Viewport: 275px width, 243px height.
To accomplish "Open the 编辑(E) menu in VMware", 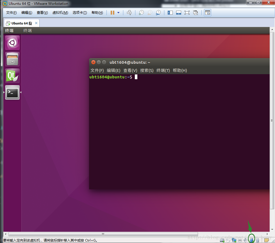I will pos(27,13).
